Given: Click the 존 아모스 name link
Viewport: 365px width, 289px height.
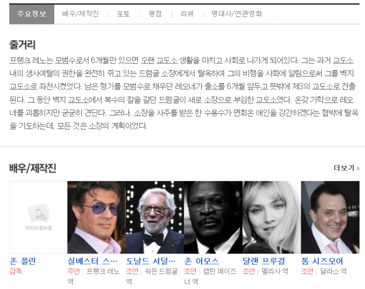Looking at the screenshot, I should pos(202,261).
